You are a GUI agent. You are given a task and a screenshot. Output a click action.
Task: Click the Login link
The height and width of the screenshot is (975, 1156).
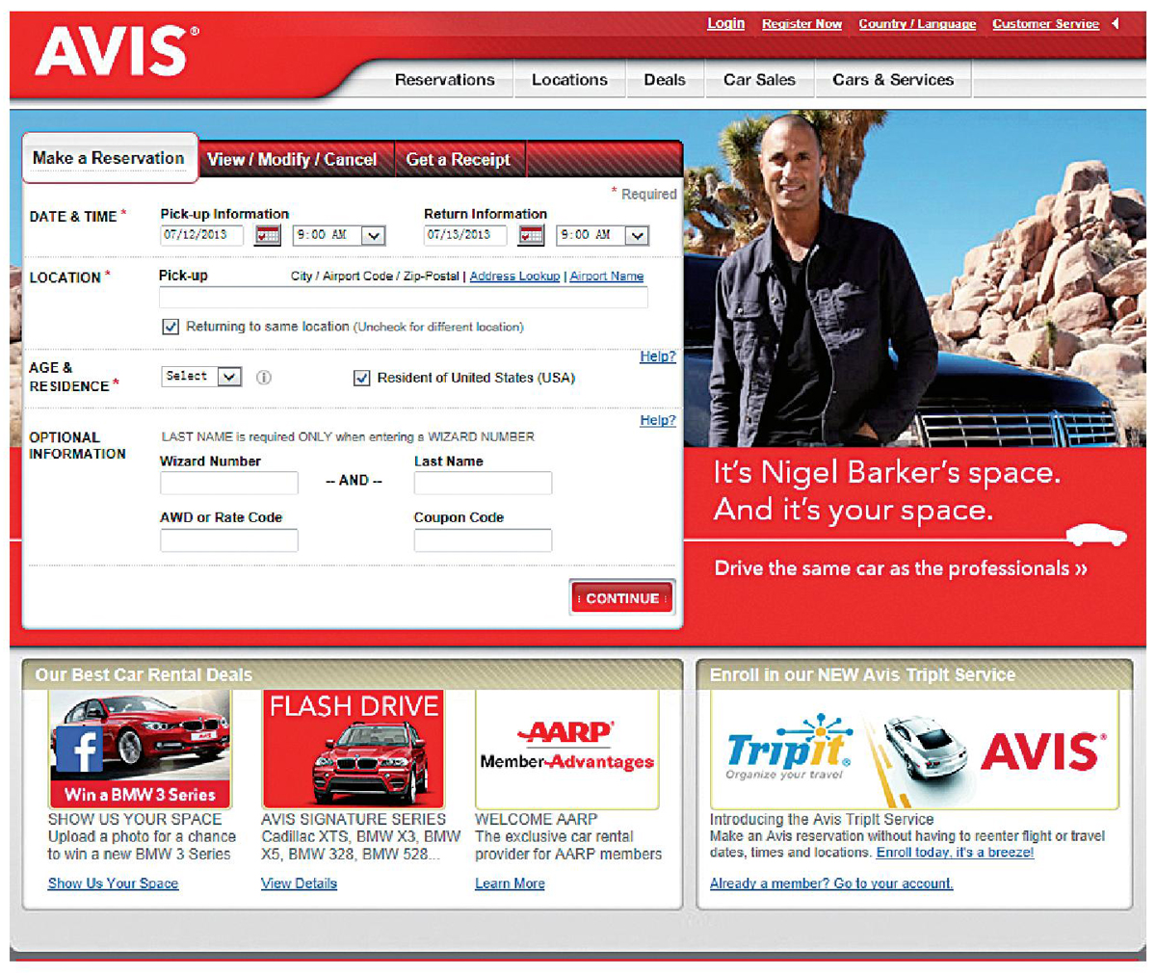click(x=726, y=23)
